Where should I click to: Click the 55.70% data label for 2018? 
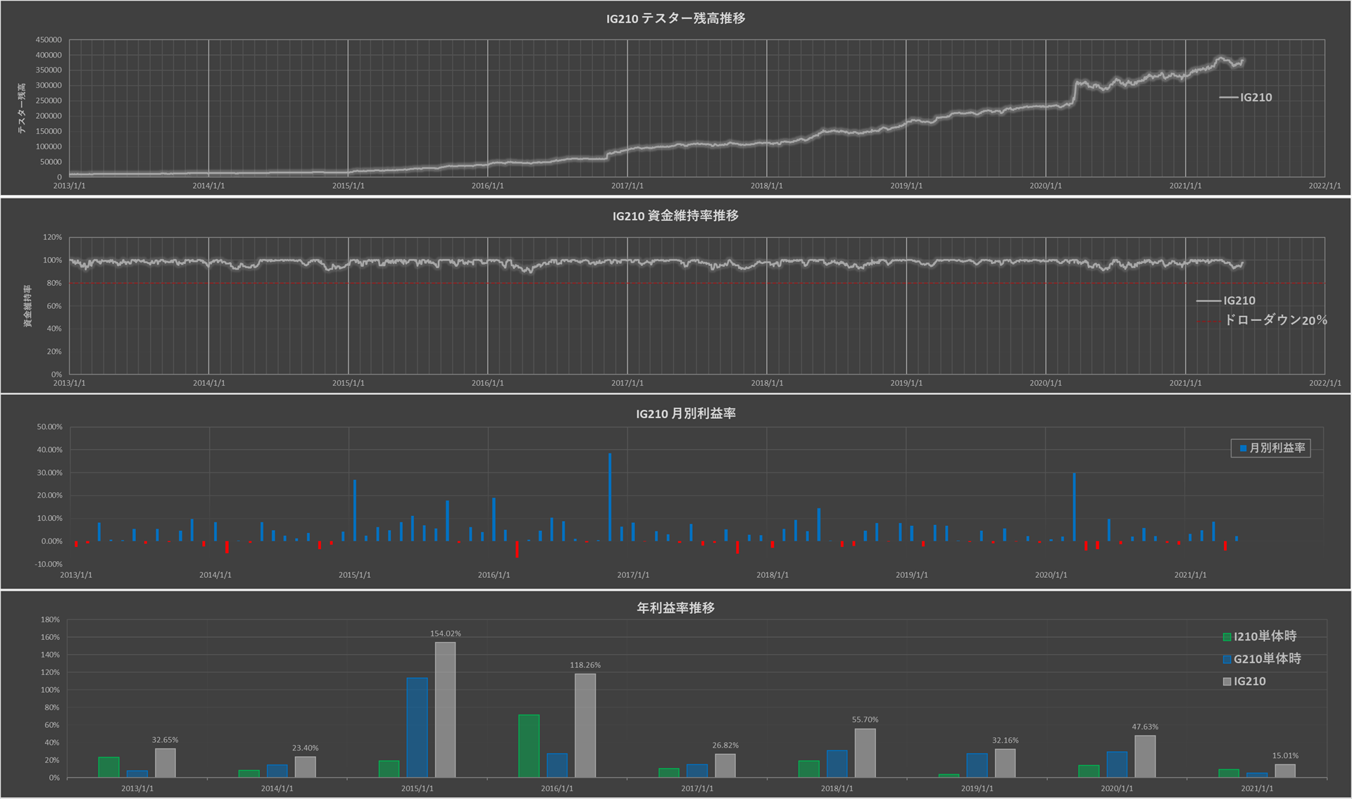tap(865, 719)
